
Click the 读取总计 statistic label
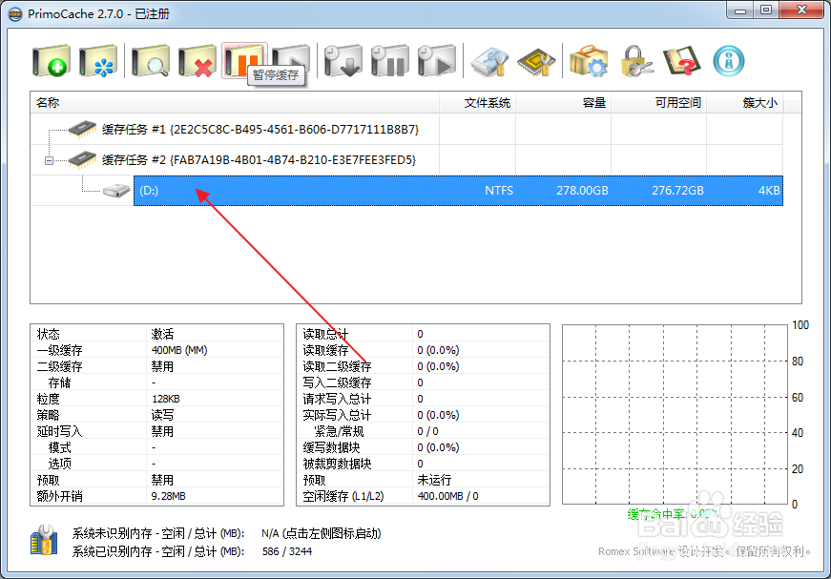point(325,334)
